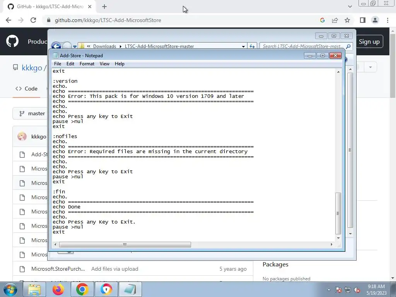This screenshot has height=297, width=396.
Task: Open the Microsoft.StorePurch... file link
Action: coord(58,269)
